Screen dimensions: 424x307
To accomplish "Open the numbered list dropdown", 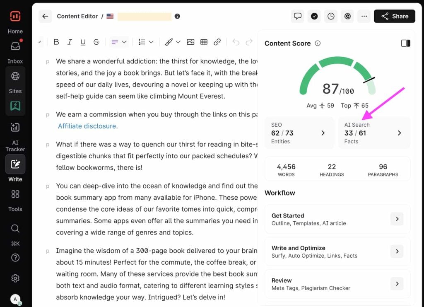I will point(146,42).
